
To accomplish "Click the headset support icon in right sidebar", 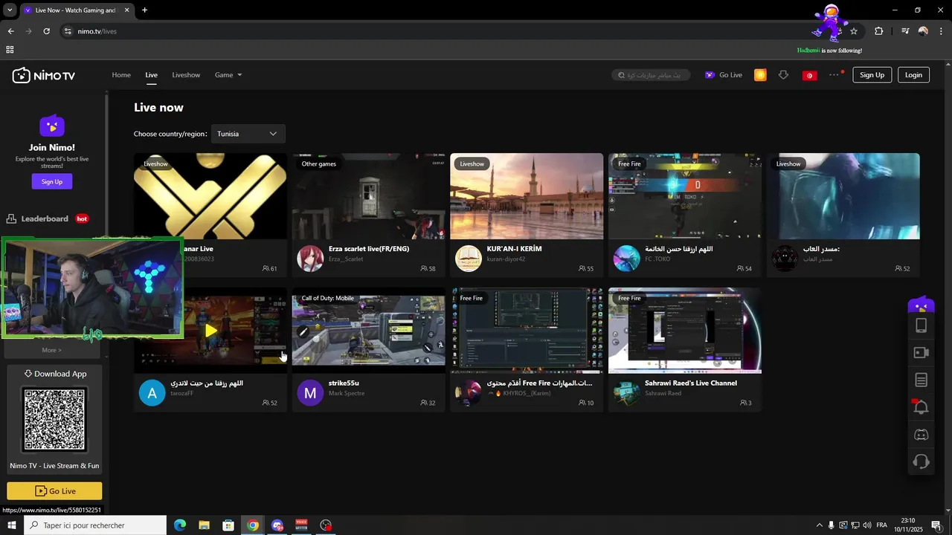I will tap(921, 462).
